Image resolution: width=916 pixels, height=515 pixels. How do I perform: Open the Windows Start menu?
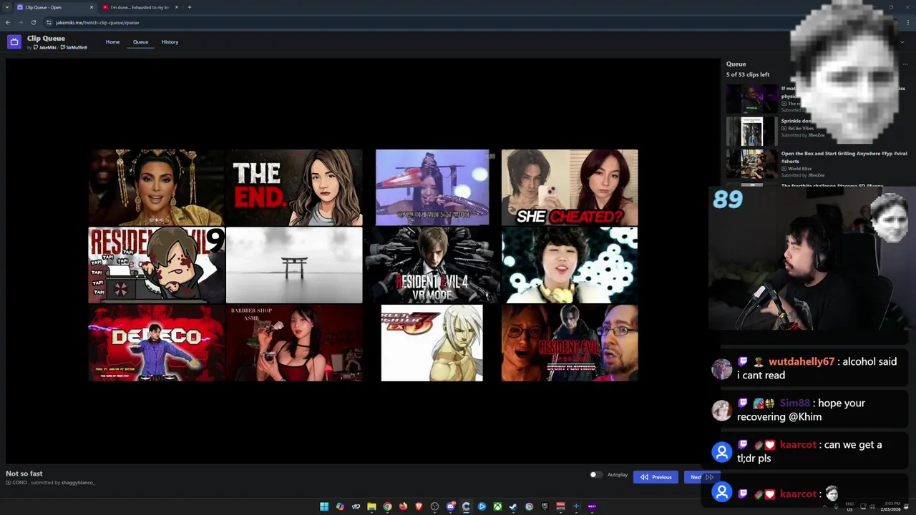[x=324, y=506]
